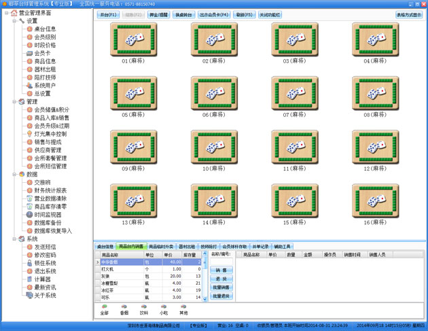Open 会员卡 in the sidebar tree
Viewport: 428px width, 331px height.
click(x=41, y=53)
